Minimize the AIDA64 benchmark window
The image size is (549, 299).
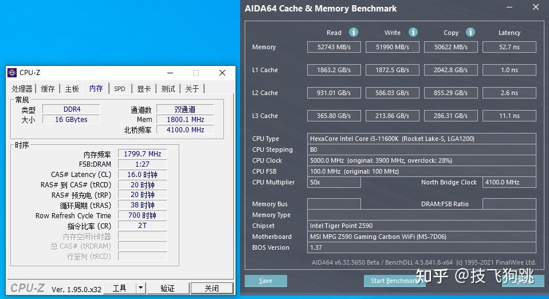point(509,7)
